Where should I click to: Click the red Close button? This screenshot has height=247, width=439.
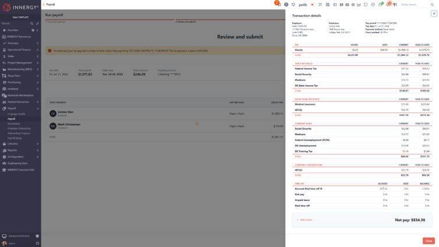point(429,241)
